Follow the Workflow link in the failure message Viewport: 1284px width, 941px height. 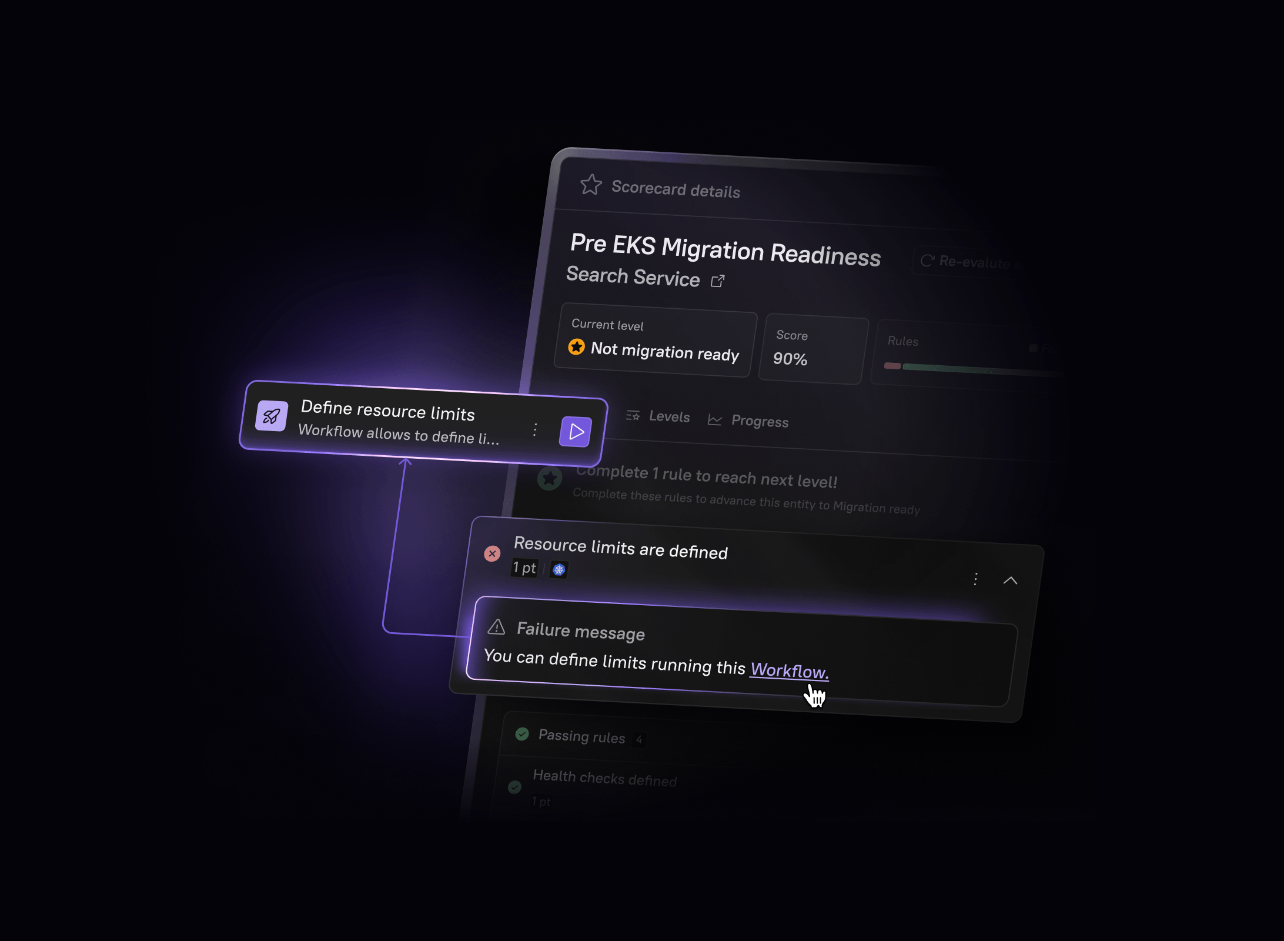click(x=789, y=670)
